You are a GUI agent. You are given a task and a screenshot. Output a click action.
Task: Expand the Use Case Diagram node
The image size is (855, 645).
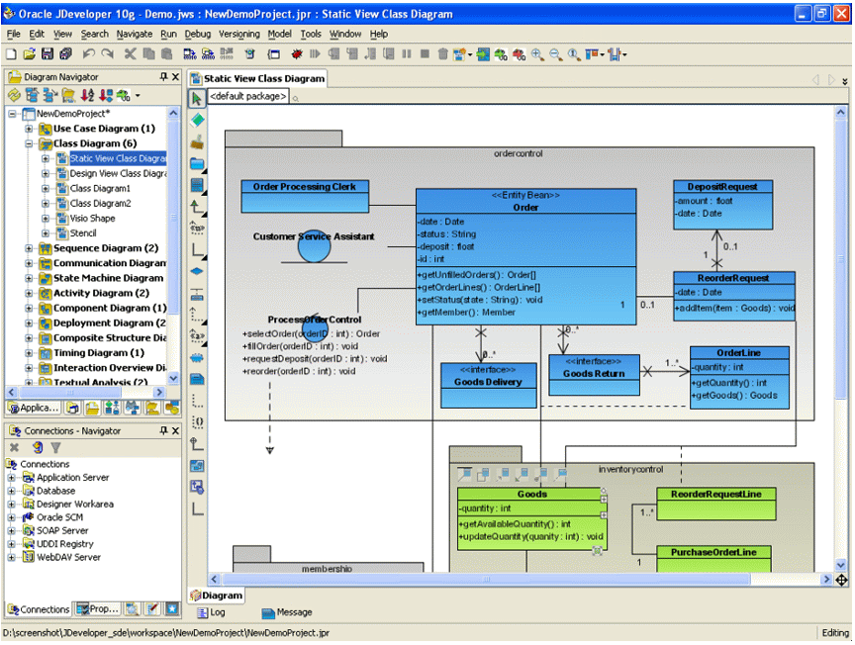coord(29,129)
